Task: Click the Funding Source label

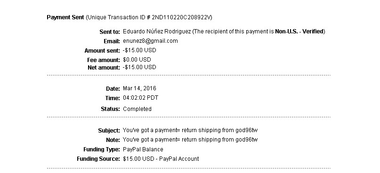Action: pos(98,159)
